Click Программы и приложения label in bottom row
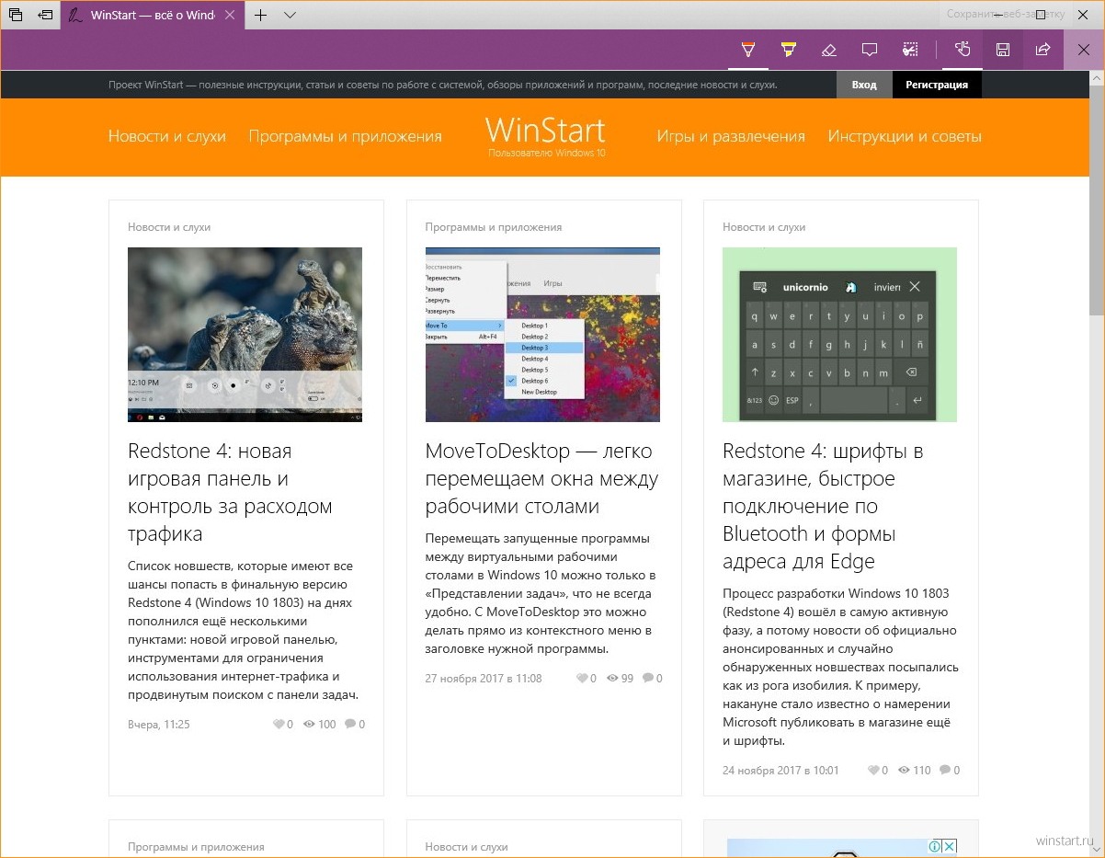This screenshot has height=858, width=1105. (196, 847)
